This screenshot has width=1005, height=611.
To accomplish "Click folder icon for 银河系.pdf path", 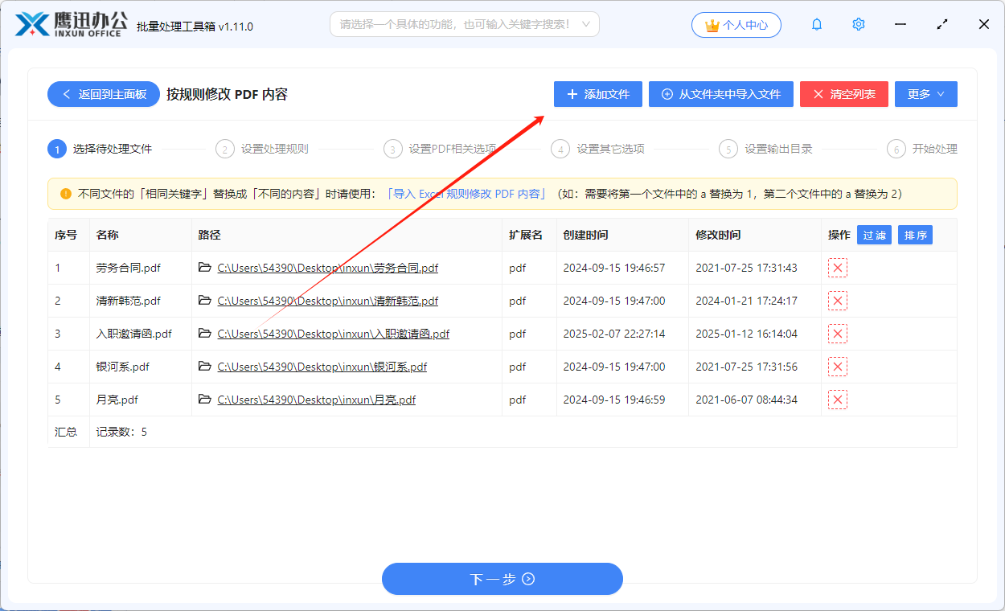I will click(x=205, y=367).
